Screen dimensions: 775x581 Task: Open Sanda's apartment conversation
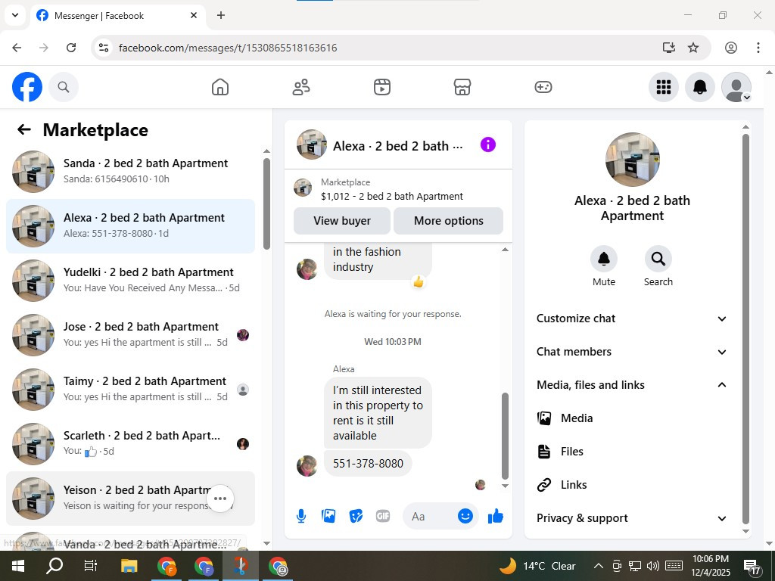click(130, 172)
